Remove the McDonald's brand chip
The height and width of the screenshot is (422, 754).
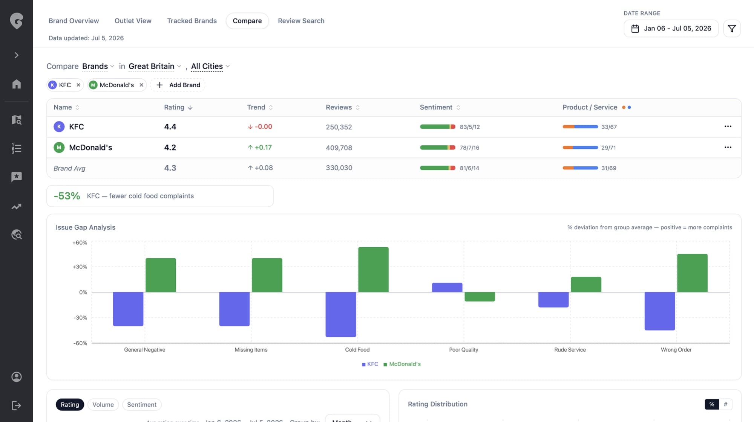(x=141, y=85)
